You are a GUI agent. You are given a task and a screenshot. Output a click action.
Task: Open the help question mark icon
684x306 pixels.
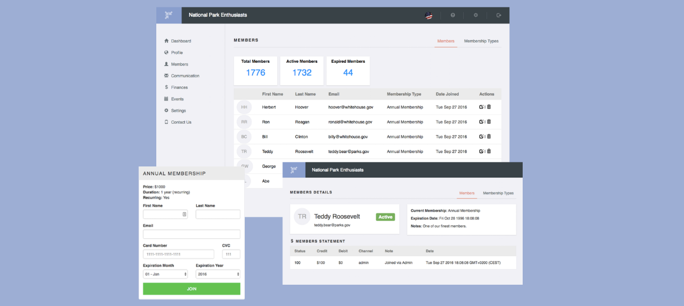coord(453,15)
